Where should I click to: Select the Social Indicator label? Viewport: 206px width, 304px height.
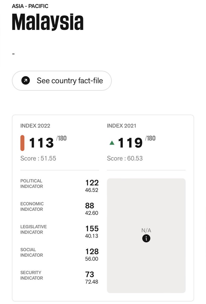click(x=32, y=252)
